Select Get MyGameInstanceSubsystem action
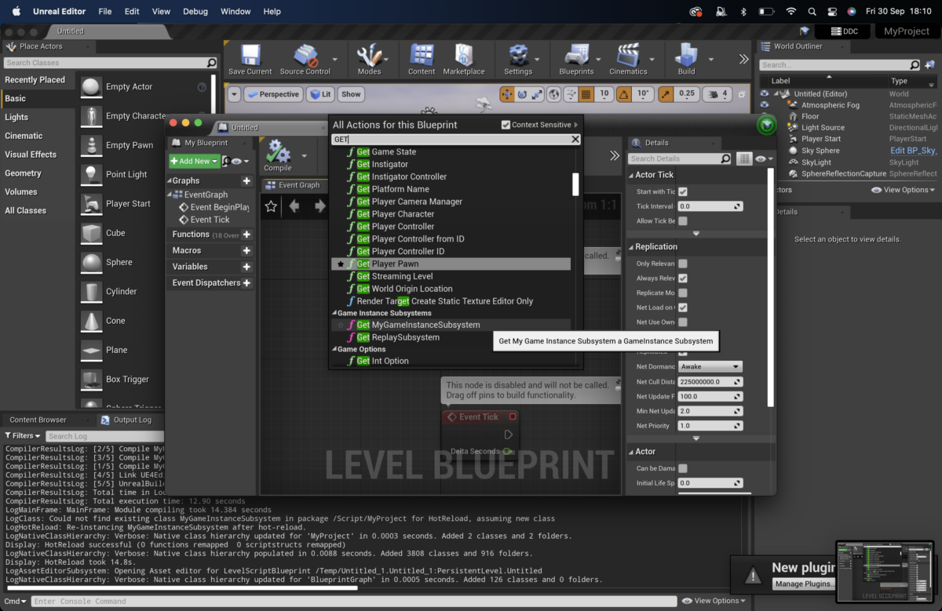942x611 pixels. (x=451, y=325)
